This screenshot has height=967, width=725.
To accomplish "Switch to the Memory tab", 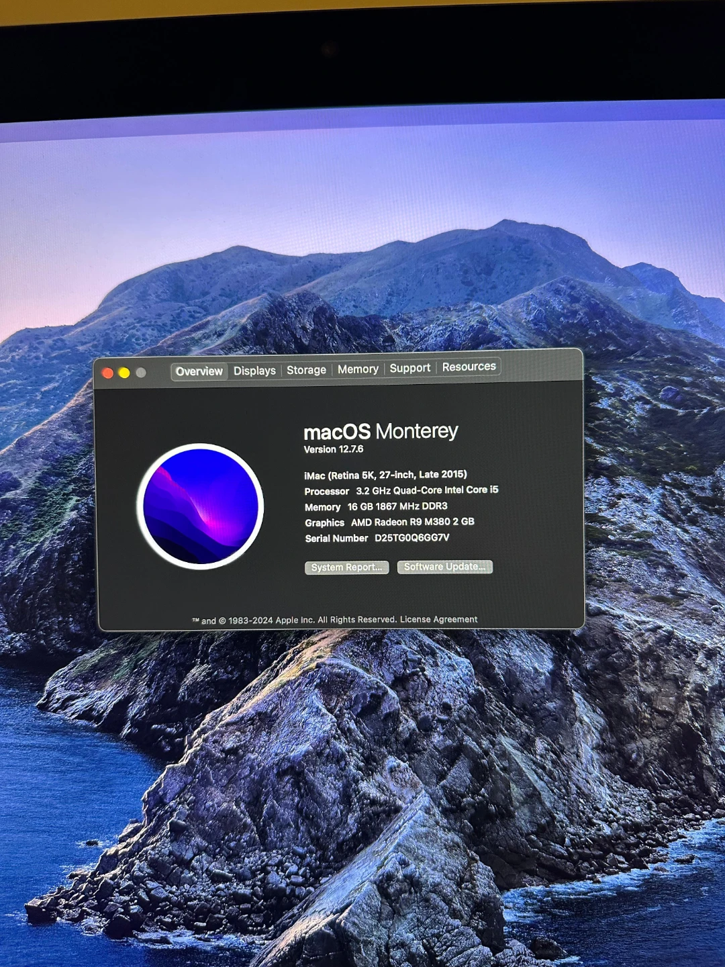I will (358, 369).
